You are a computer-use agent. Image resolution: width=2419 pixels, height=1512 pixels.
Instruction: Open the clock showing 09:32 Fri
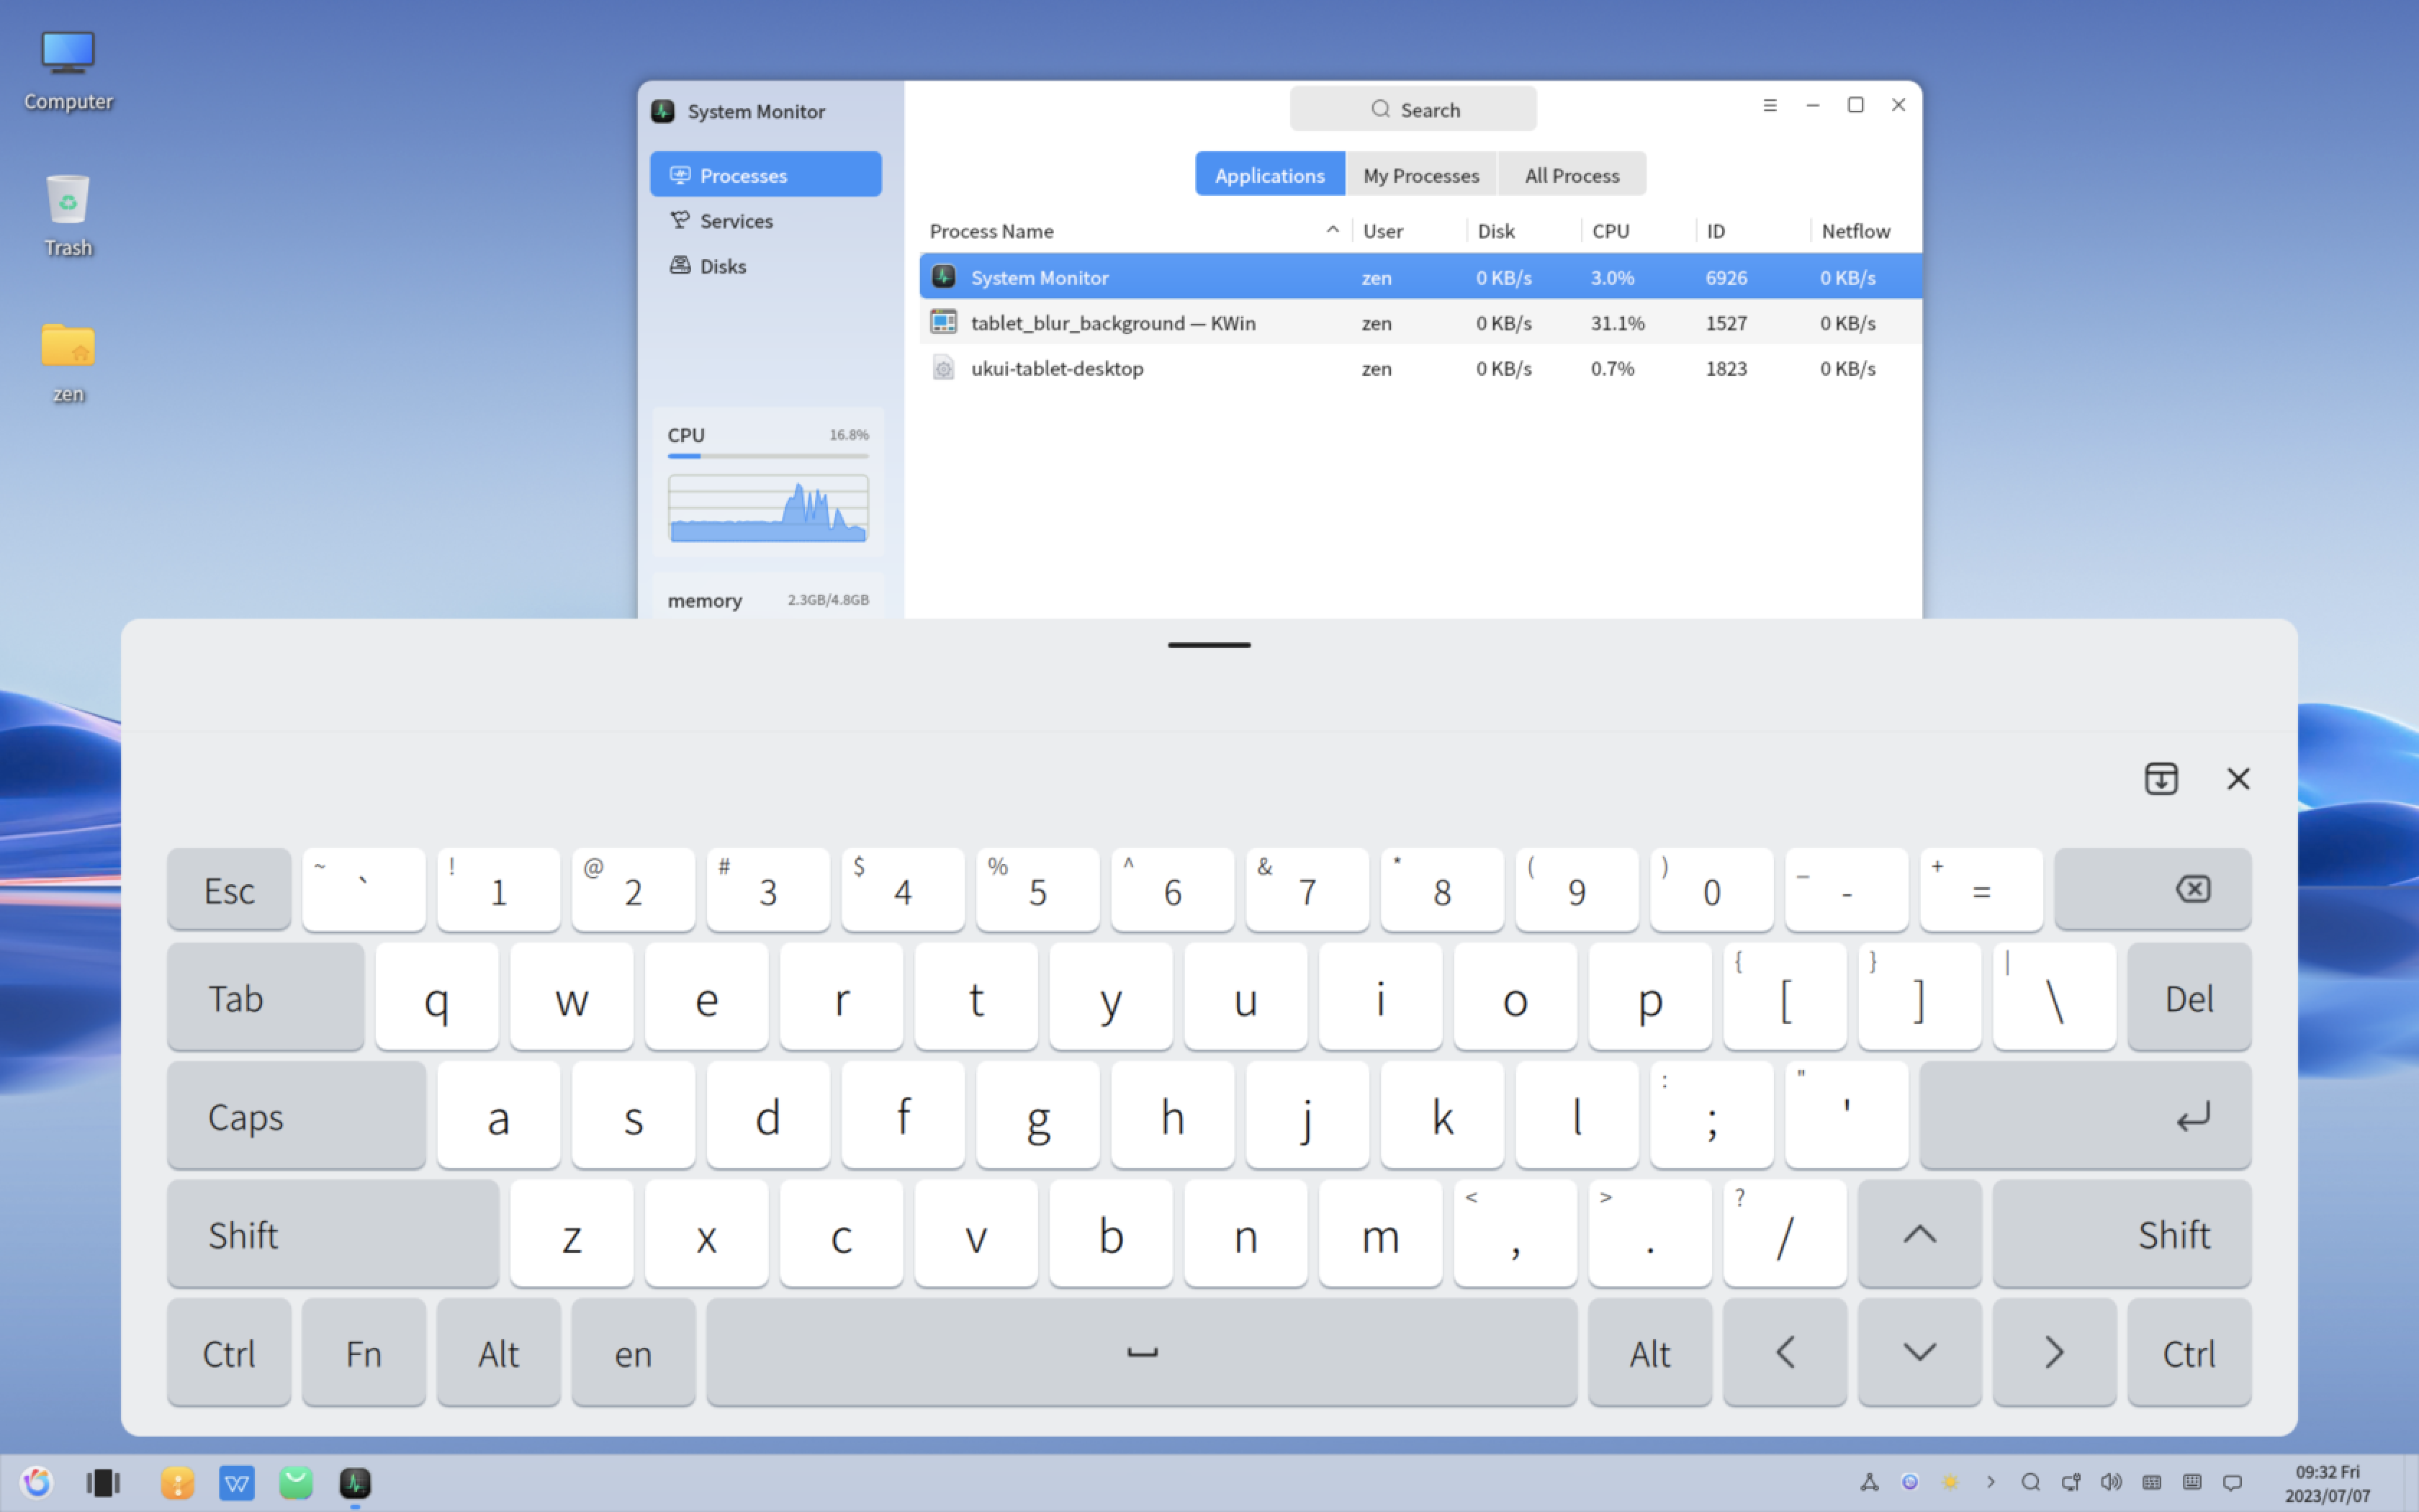2327,1483
